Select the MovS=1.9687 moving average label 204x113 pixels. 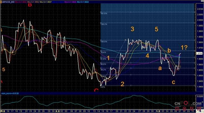click(x=46, y=2)
